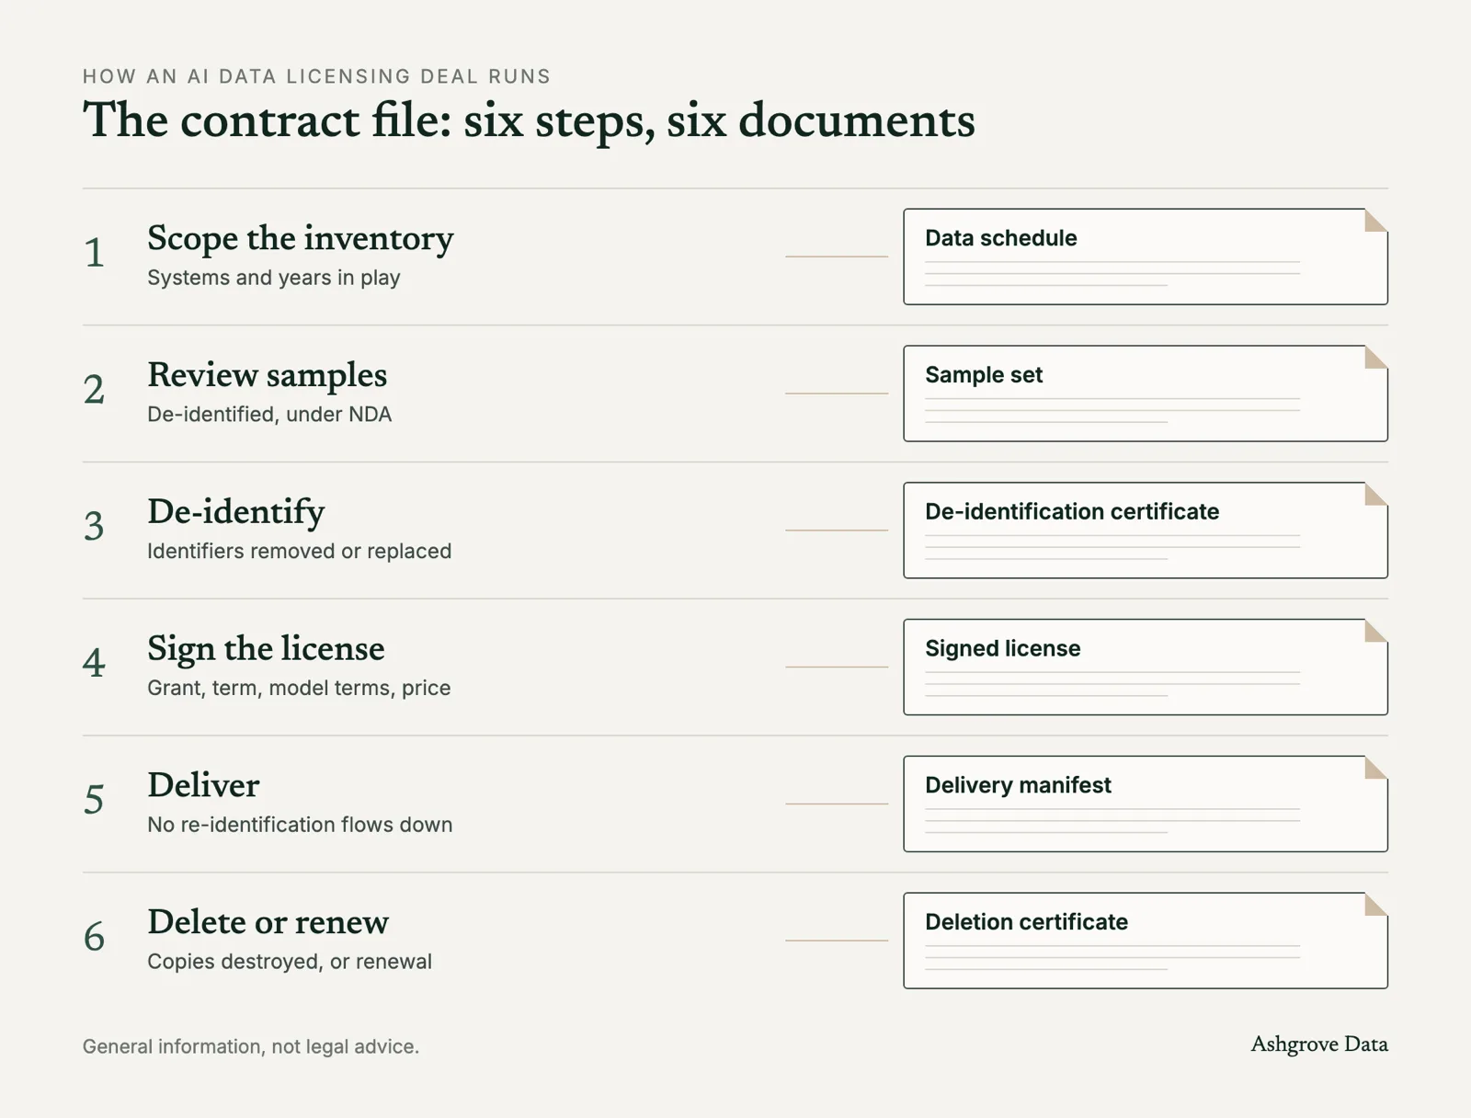Click the 'Delete or renew' heading
Viewport: 1471px width, 1118px height.
point(268,922)
